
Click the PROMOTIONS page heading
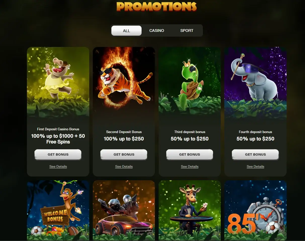pyautogui.click(x=156, y=7)
